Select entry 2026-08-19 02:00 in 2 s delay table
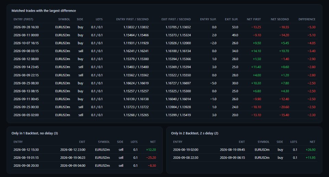Screen dimensions: 329x177 (186, 150)
